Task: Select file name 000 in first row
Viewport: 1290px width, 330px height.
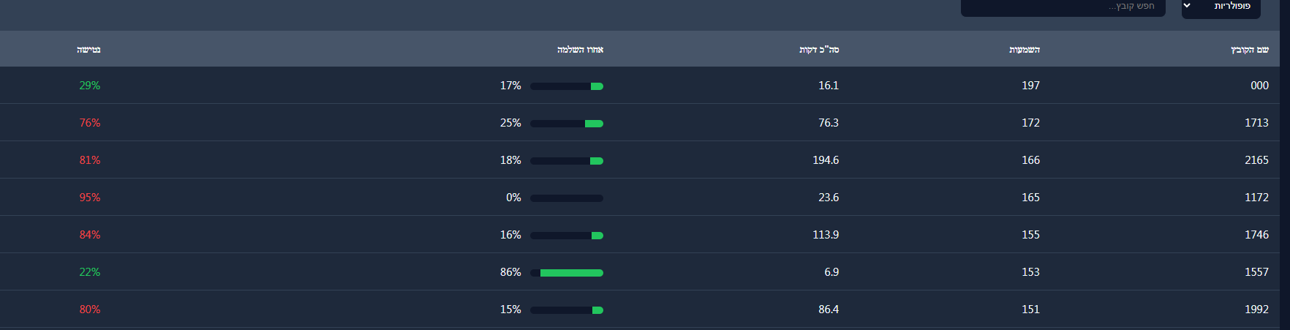Action: tap(1259, 86)
